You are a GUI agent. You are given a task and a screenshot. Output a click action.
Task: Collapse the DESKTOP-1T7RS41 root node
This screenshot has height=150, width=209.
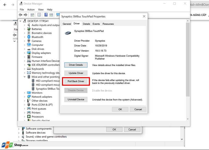pyautogui.click(x=20, y=21)
